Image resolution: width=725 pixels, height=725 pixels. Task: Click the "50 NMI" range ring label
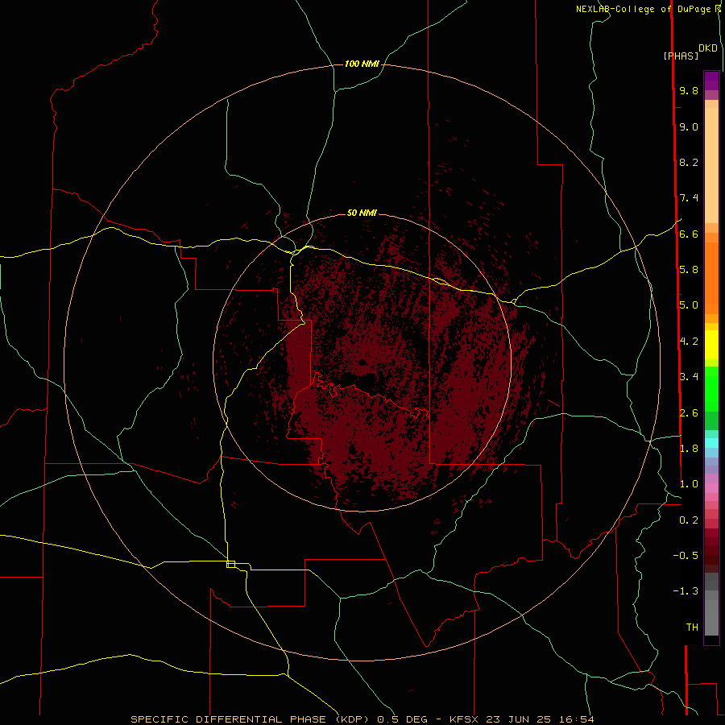coord(362,213)
